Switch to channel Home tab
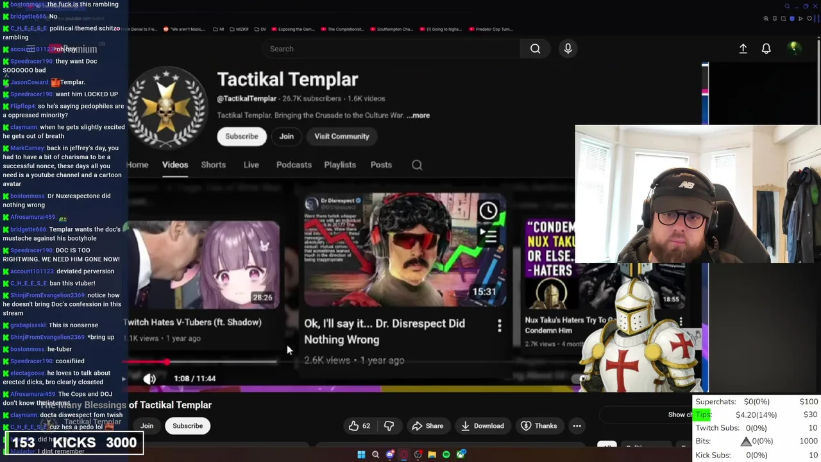The width and height of the screenshot is (821, 462). [x=137, y=165]
